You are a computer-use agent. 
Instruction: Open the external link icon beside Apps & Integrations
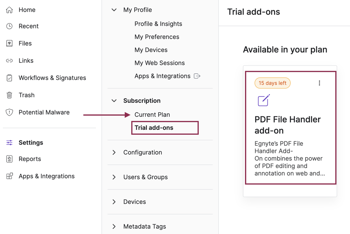click(x=197, y=76)
